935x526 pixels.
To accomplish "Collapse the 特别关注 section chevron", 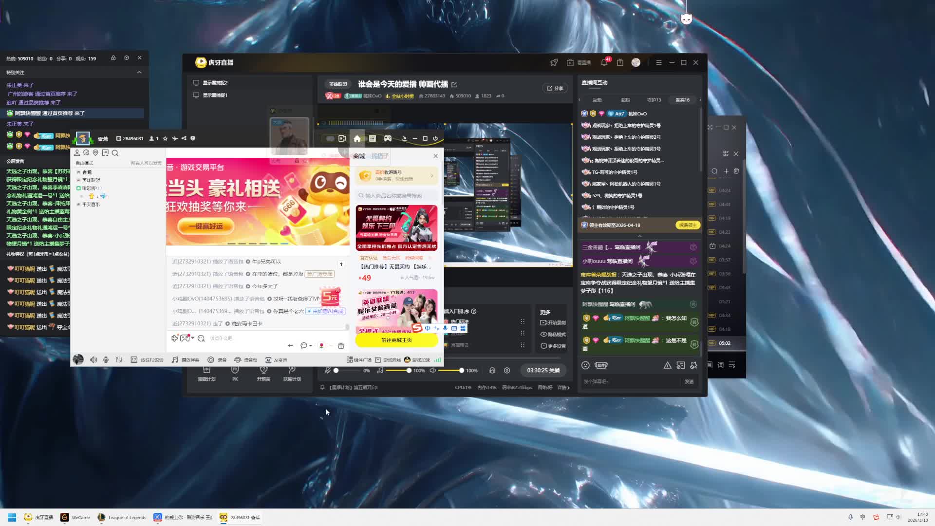I will coord(139,72).
